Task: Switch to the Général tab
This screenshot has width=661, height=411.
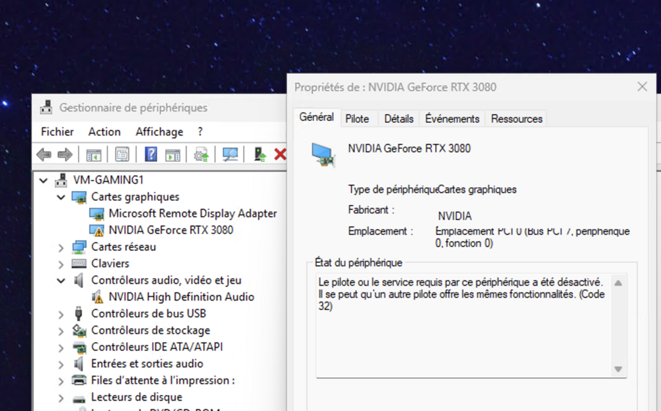Action: click(x=317, y=117)
